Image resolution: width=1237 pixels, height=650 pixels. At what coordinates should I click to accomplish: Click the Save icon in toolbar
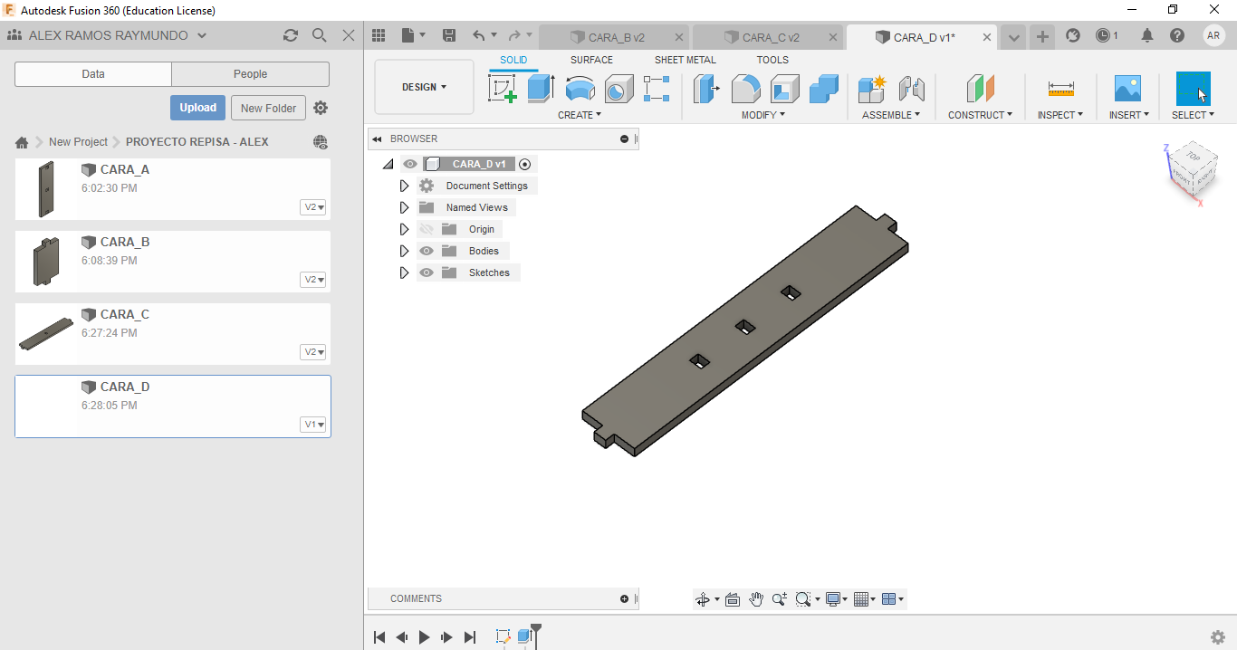[449, 35]
